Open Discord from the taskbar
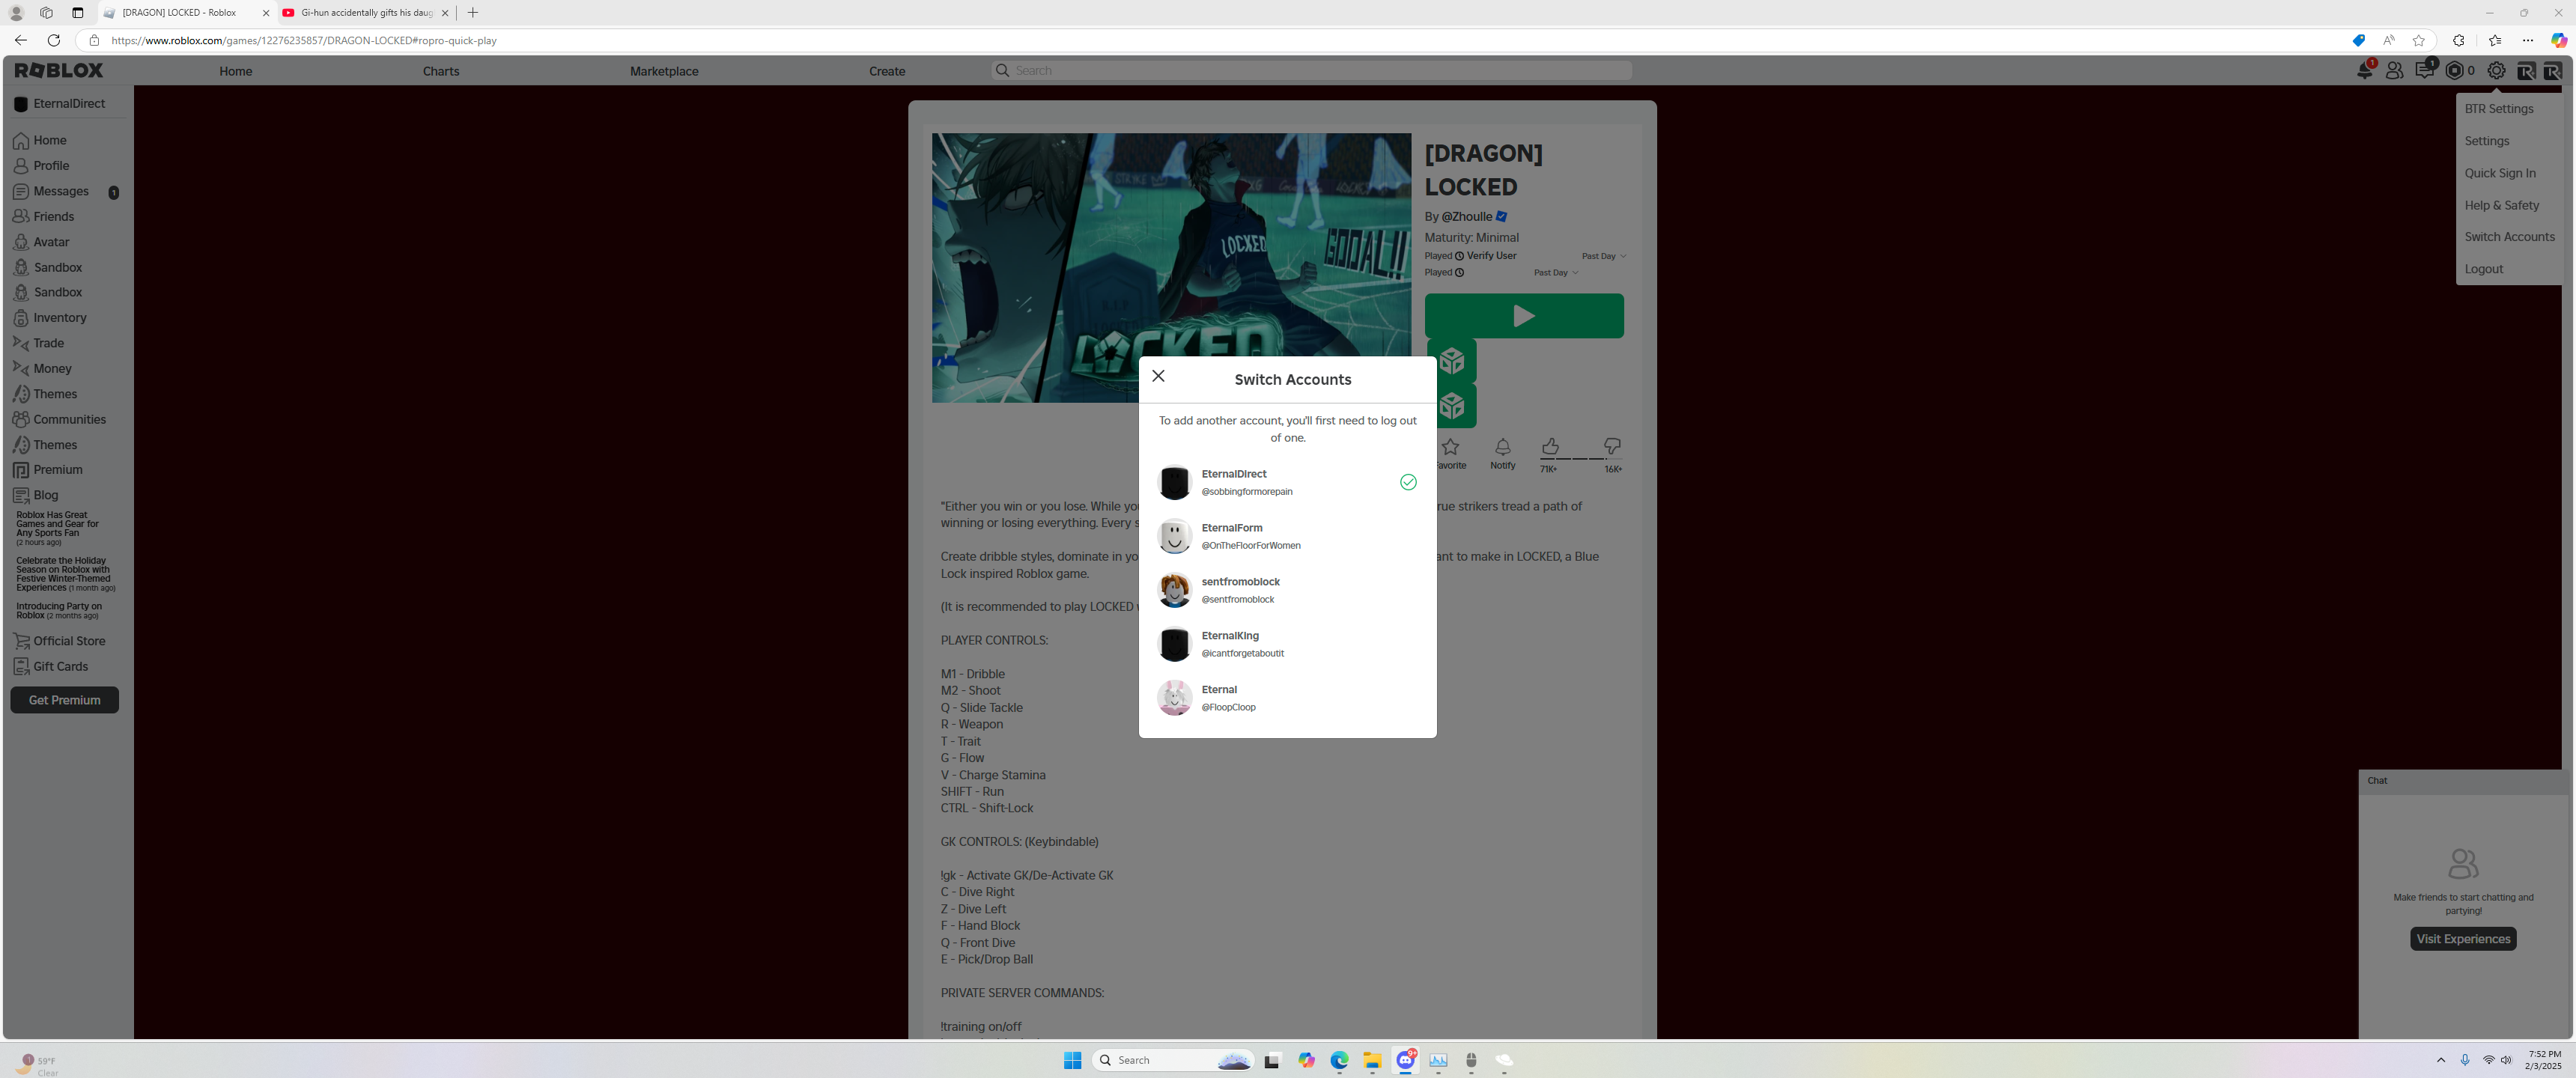This screenshot has width=2576, height=1078. (x=1405, y=1060)
